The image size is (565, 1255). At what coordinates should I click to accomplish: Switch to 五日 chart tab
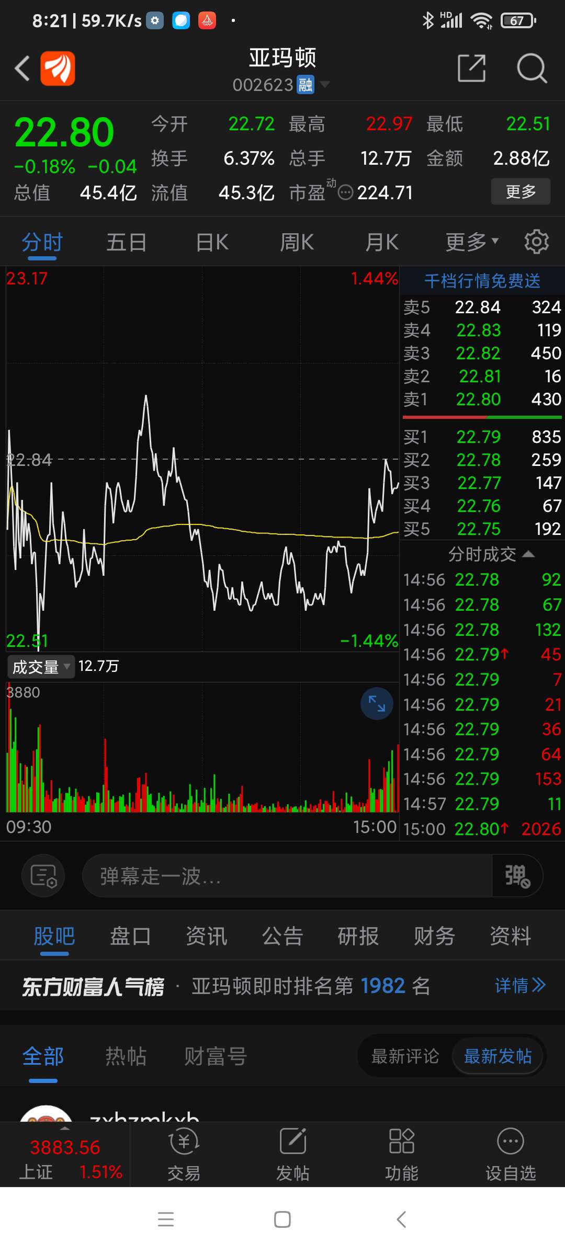127,242
